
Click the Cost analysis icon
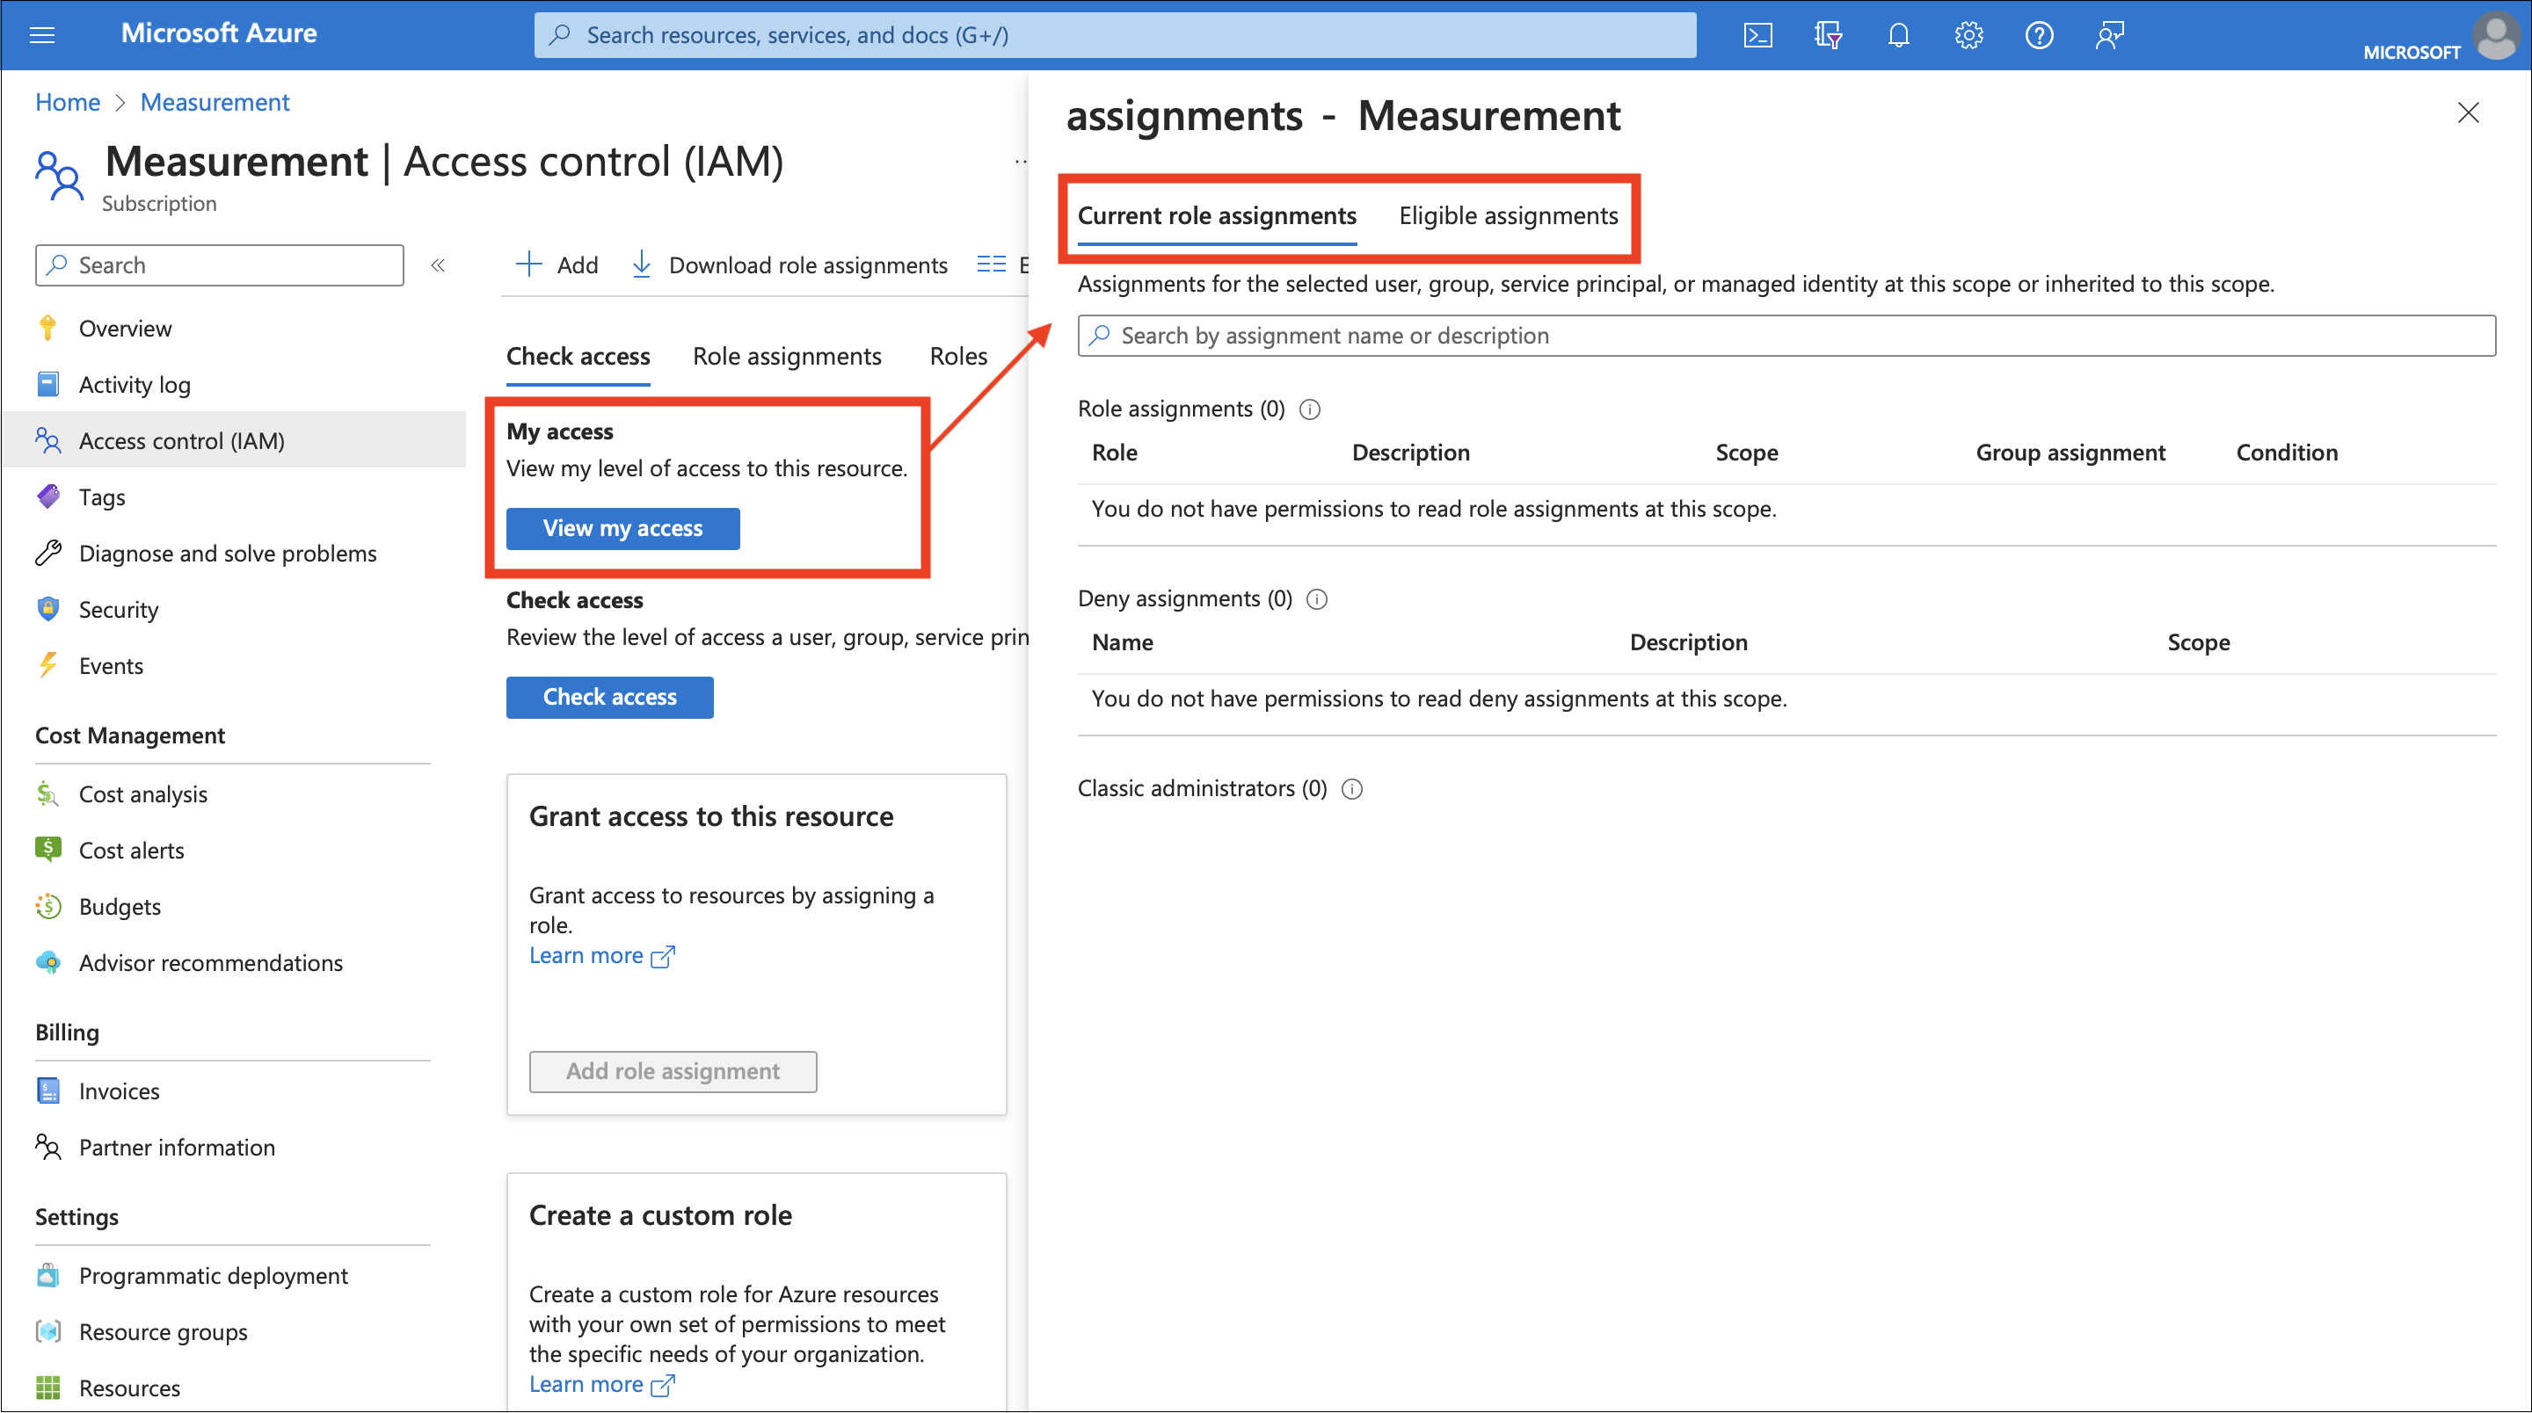coord(48,793)
